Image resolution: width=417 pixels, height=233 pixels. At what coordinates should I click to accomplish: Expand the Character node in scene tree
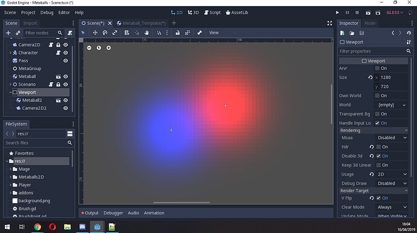point(10,53)
